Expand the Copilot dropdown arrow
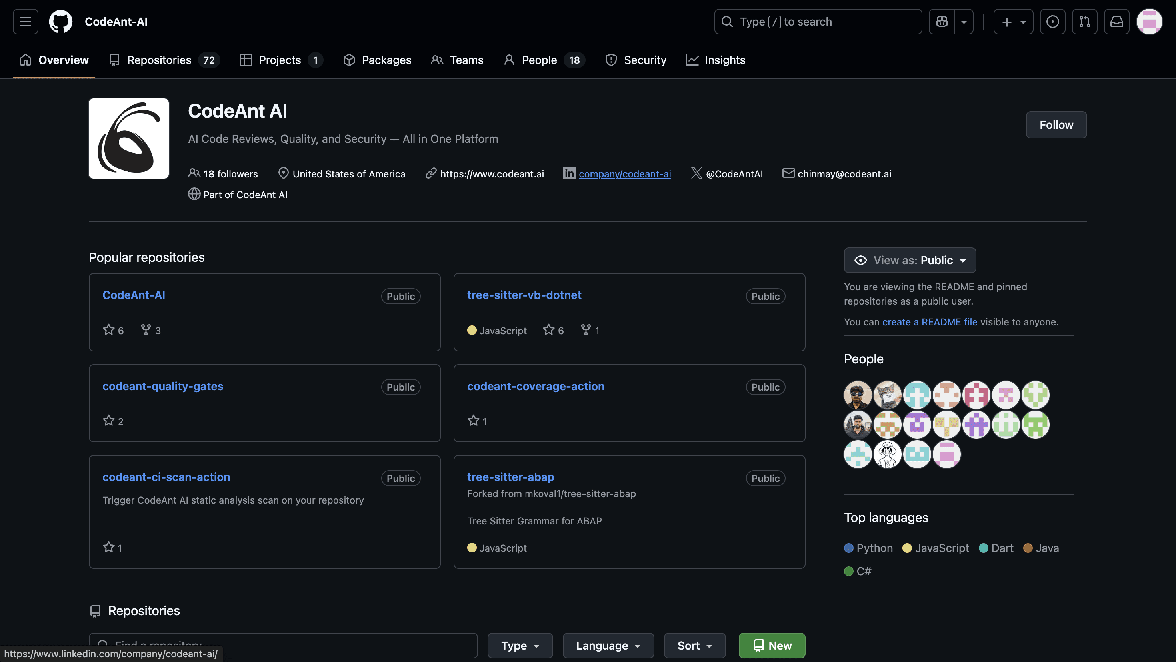Image resolution: width=1176 pixels, height=662 pixels. 964,22
